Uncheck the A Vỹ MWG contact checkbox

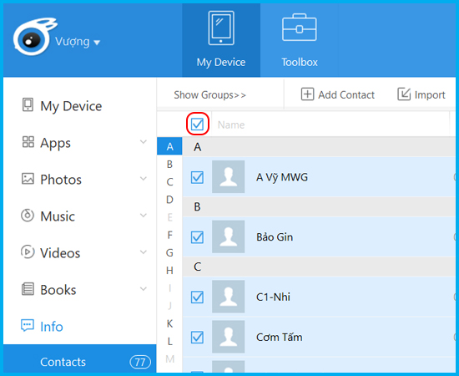[197, 177]
